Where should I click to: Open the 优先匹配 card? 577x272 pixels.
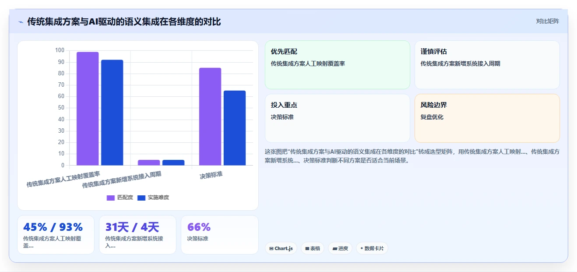pos(338,65)
